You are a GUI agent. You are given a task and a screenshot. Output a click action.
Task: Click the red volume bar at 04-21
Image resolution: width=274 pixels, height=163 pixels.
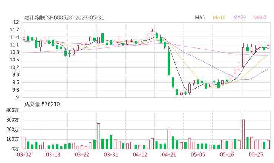169,139
